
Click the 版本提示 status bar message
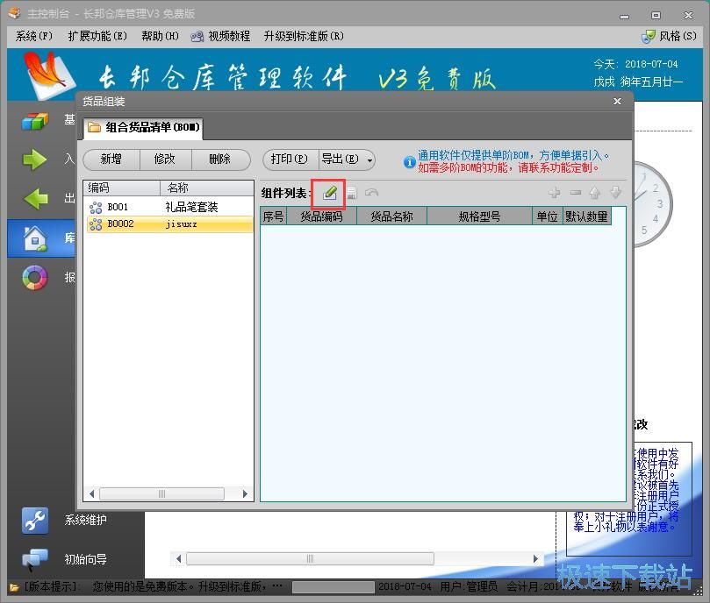tap(153, 586)
